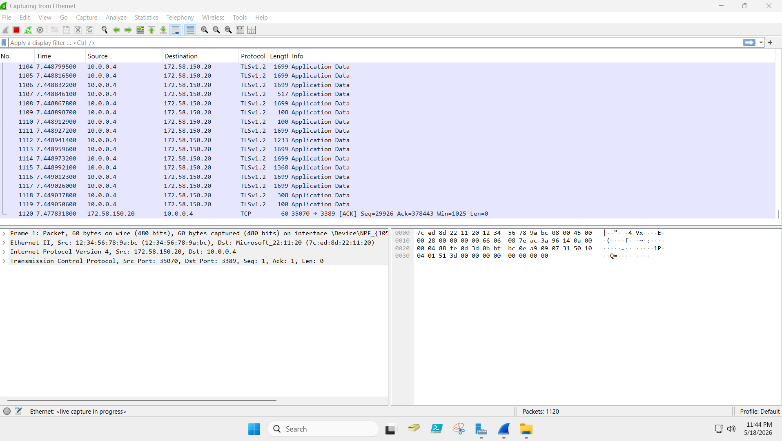Open the Statistics menu
782x441 pixels.
pyautogui.click(x=146, y=18)
